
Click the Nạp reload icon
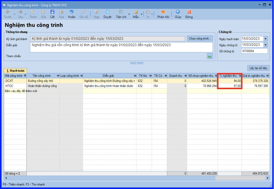(96, 12)
